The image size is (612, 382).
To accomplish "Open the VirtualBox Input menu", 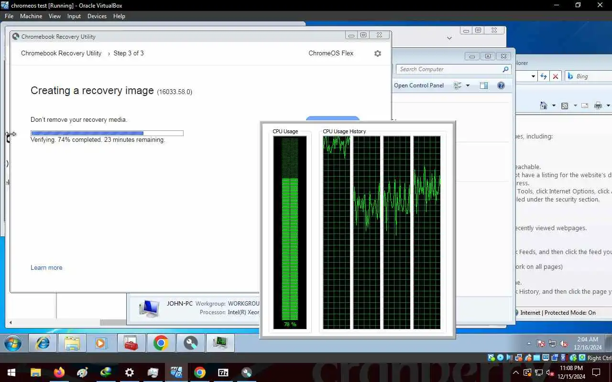I will click(x=74, y=16).
